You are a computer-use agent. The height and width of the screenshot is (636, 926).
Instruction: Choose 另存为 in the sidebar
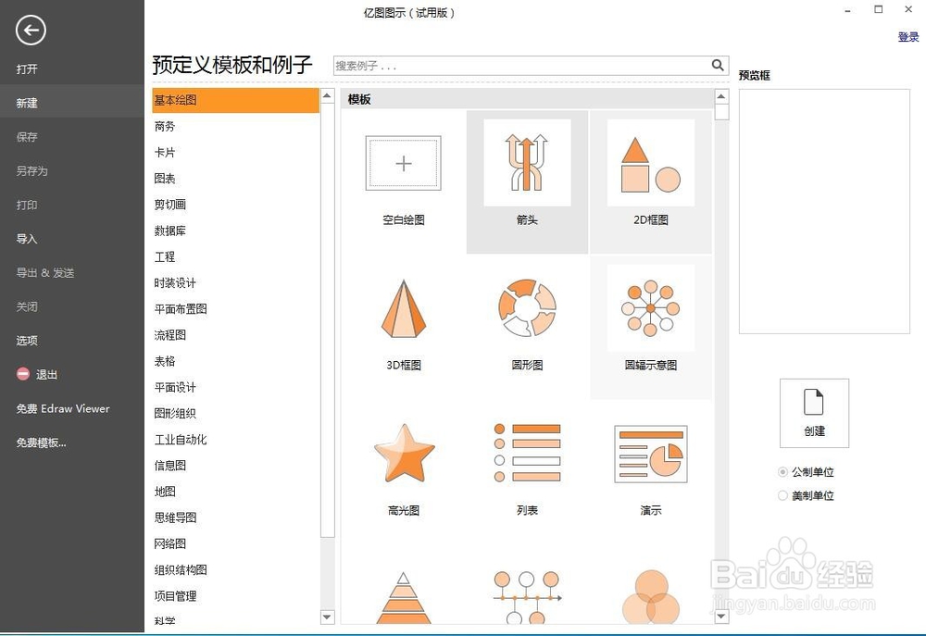(x=31, y=170)
